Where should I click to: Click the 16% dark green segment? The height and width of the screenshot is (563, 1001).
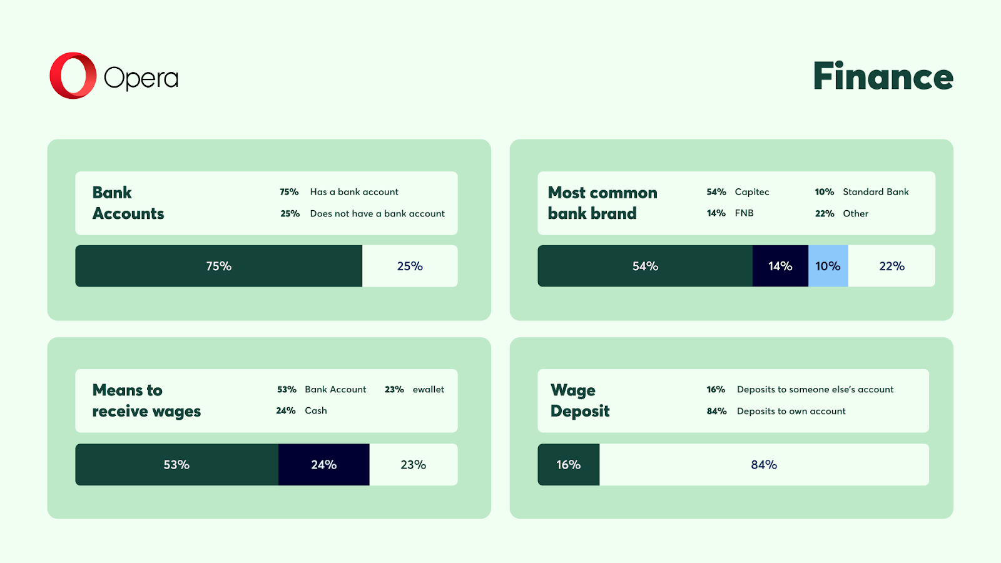(568, 465)
